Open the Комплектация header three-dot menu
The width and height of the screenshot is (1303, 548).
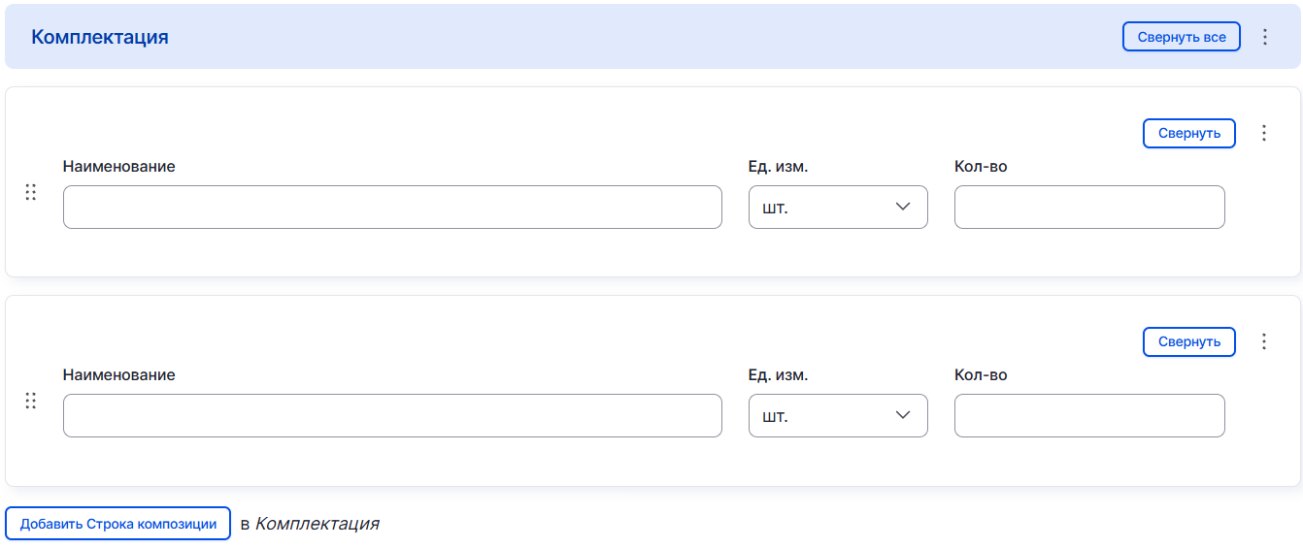pos(1264,37)
